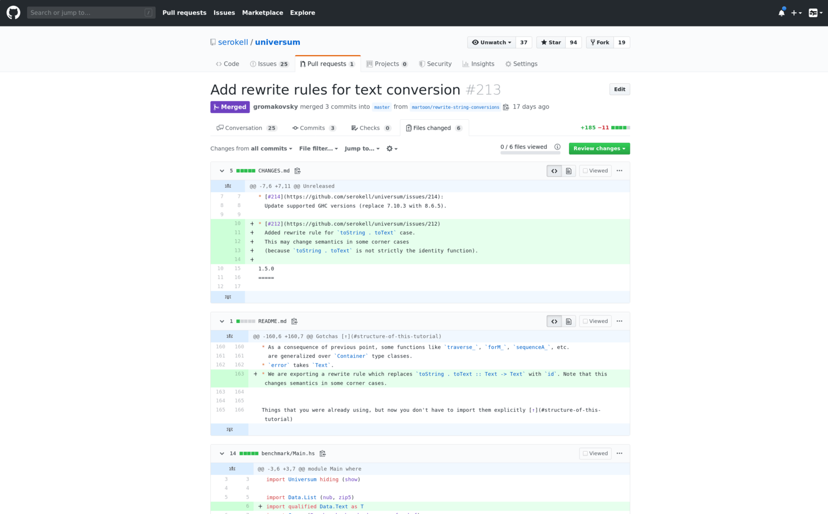The width and height of the screenshot is (828, 514).
Task: Click the +185 −11 diffstat blocks
Action: 620,128
